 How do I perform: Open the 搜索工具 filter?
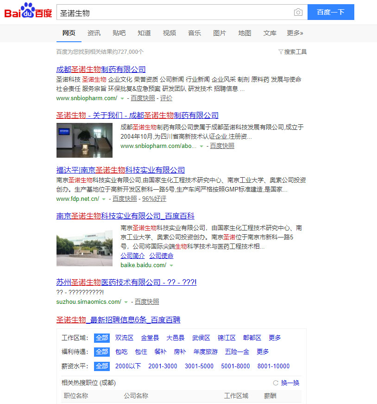[292, 52]
